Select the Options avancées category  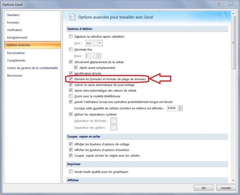[32, 45]
